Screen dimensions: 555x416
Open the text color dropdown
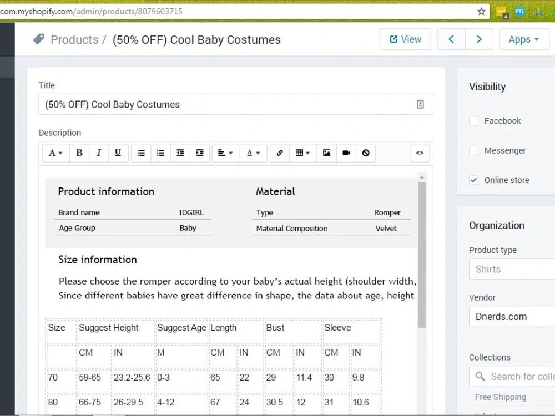(253, 153)
